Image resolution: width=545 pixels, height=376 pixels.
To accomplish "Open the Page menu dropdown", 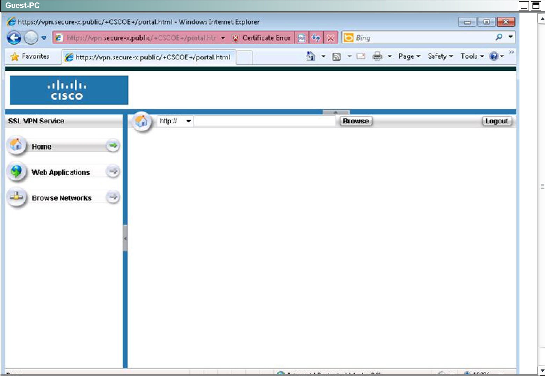I will click(x=409, y=56).
